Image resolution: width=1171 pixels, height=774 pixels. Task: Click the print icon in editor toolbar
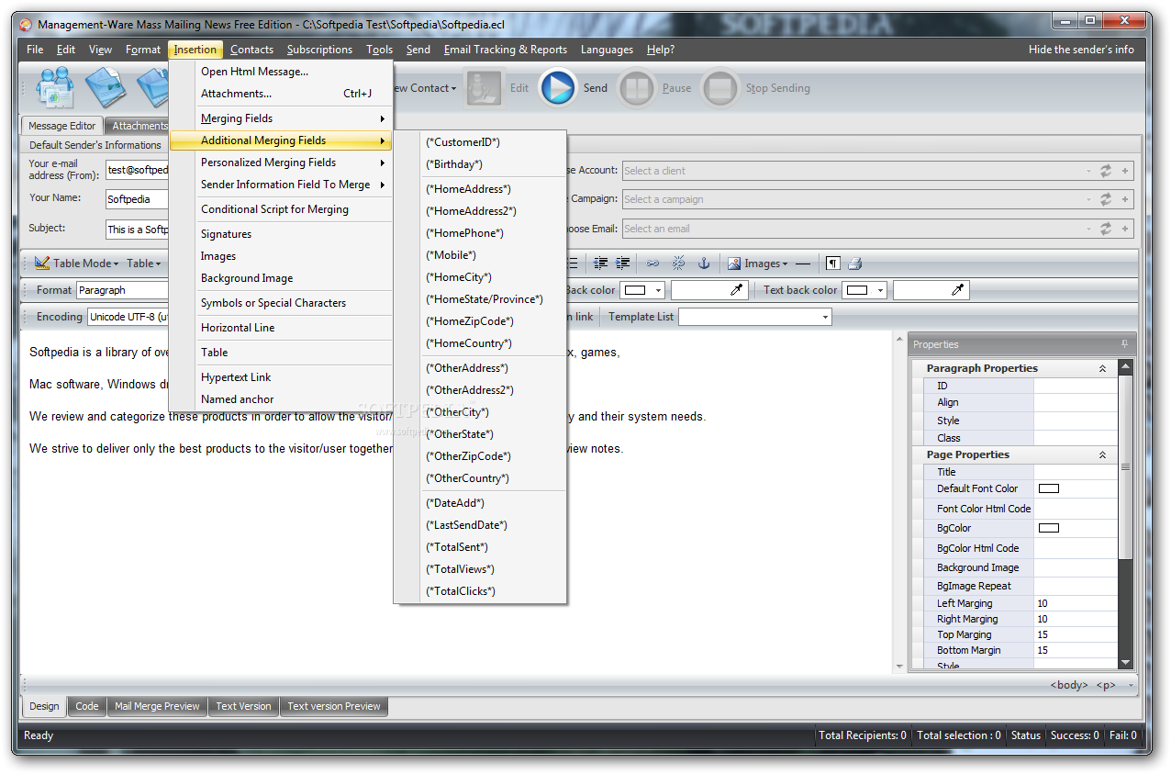pos(854,264)
